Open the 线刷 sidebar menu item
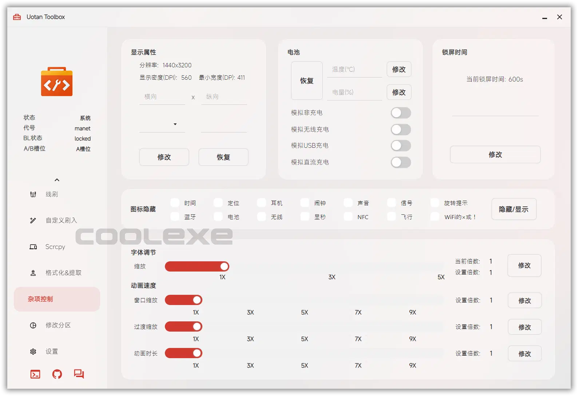Viewport: 578px width, 396px height. pyautogui.click(x=57, y=194)
